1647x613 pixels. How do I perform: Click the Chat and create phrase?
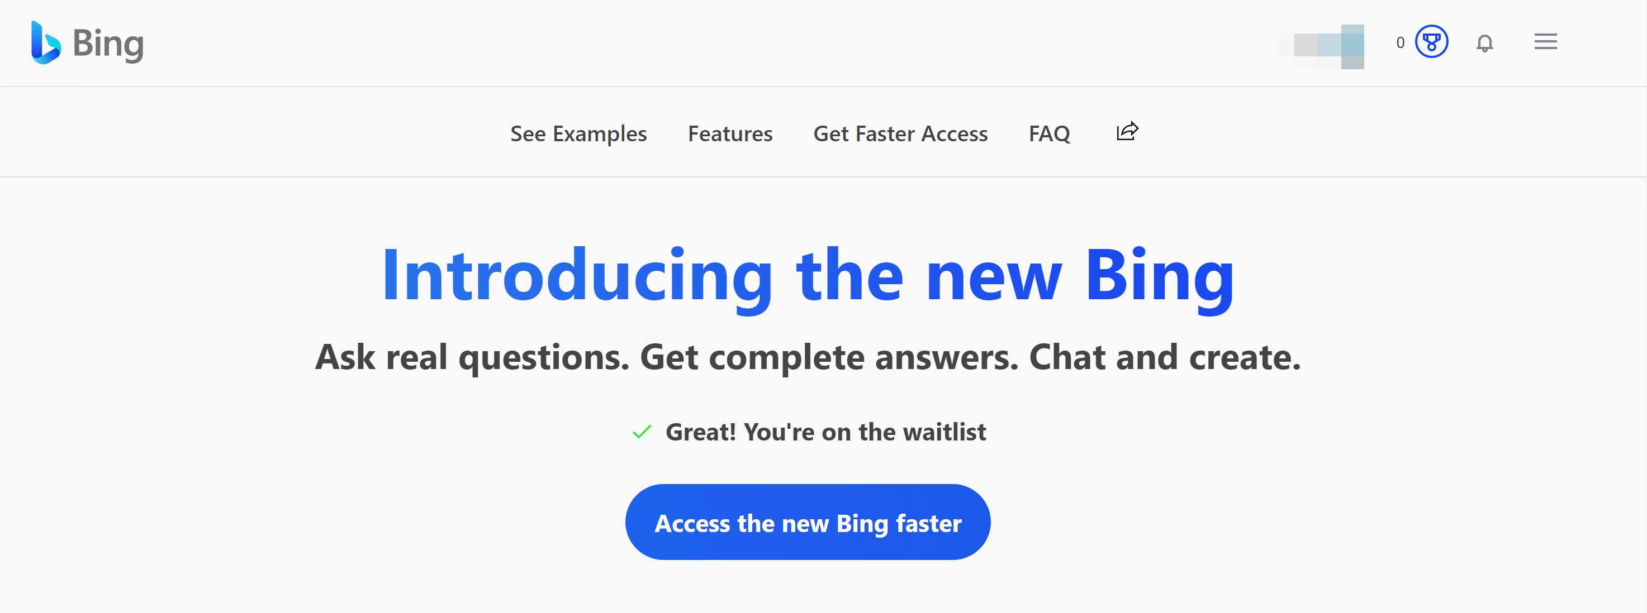pos(1164,357)
